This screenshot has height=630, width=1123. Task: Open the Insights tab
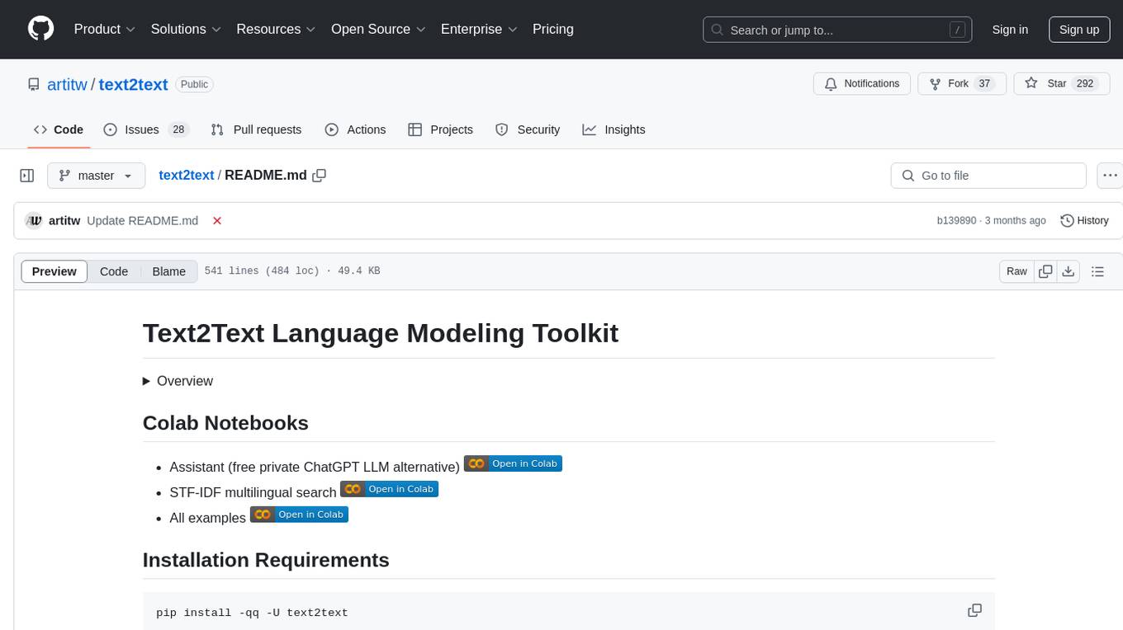point(614,129)
